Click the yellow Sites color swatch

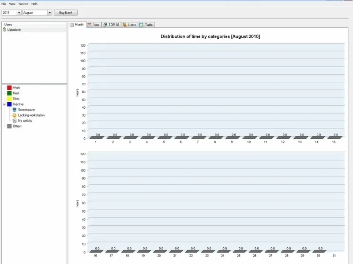pos(9,99)
